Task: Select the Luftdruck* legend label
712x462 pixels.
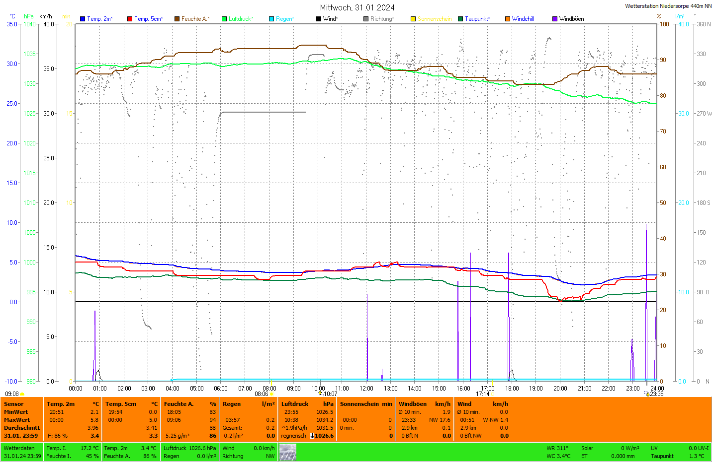Action: click(x=241, y=19)
